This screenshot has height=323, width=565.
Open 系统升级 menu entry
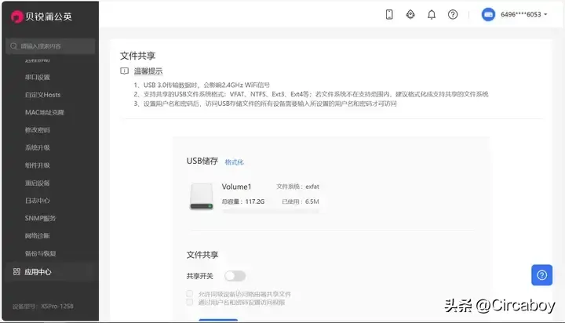(x=38, y=147)
